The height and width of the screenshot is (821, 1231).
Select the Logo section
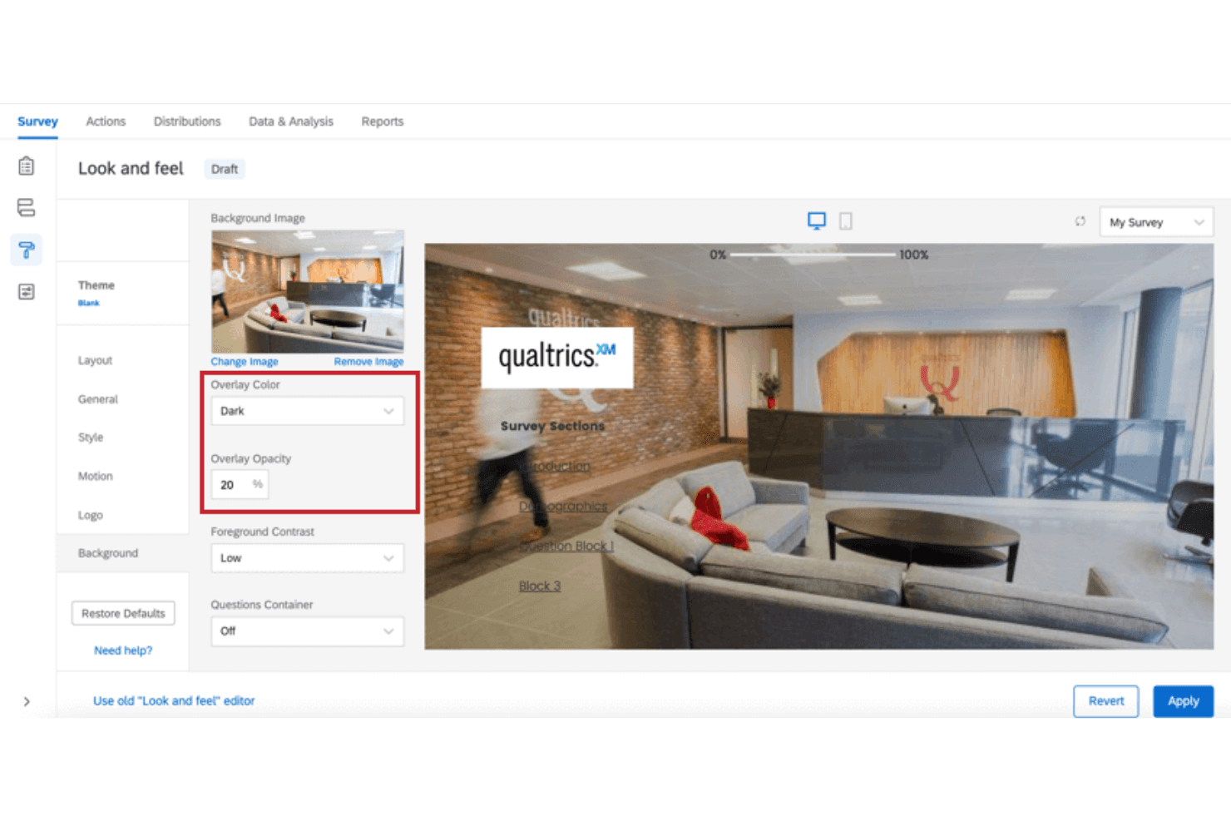91,516
